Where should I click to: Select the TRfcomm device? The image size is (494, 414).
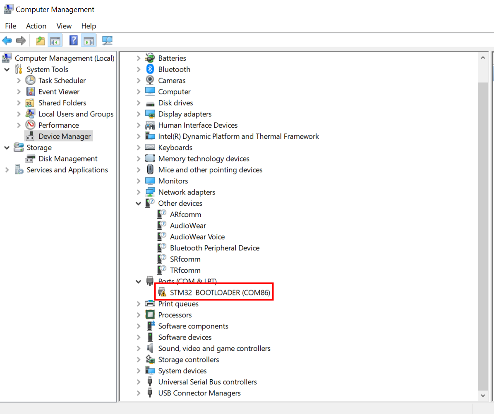(185, 270)
